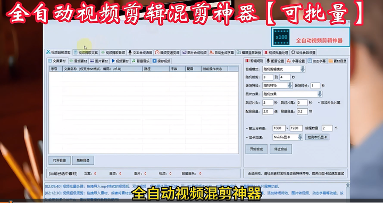383x203 pixels.
Task: Click the 视频: 0 status count
Action: [165, 173]
